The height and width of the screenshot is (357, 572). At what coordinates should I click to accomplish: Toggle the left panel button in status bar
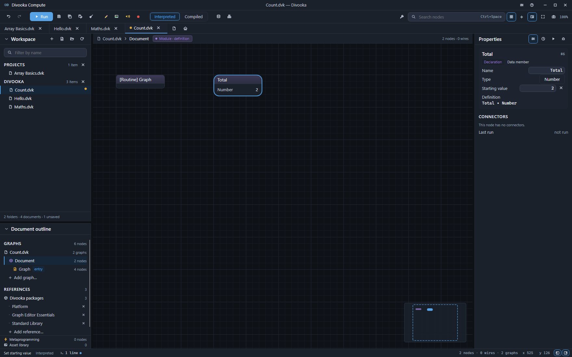[557, 353]
